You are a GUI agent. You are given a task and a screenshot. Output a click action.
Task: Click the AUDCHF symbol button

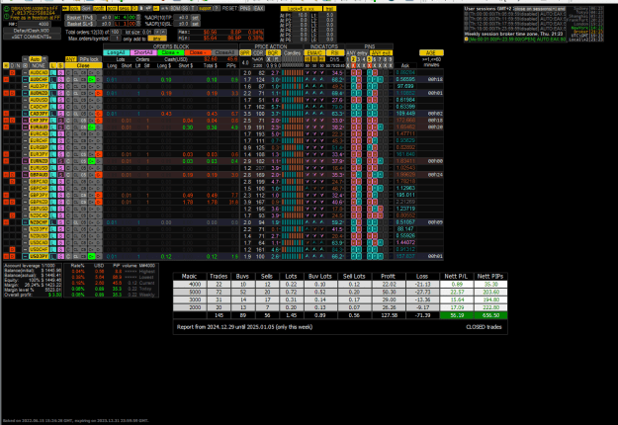click(39, 80)
